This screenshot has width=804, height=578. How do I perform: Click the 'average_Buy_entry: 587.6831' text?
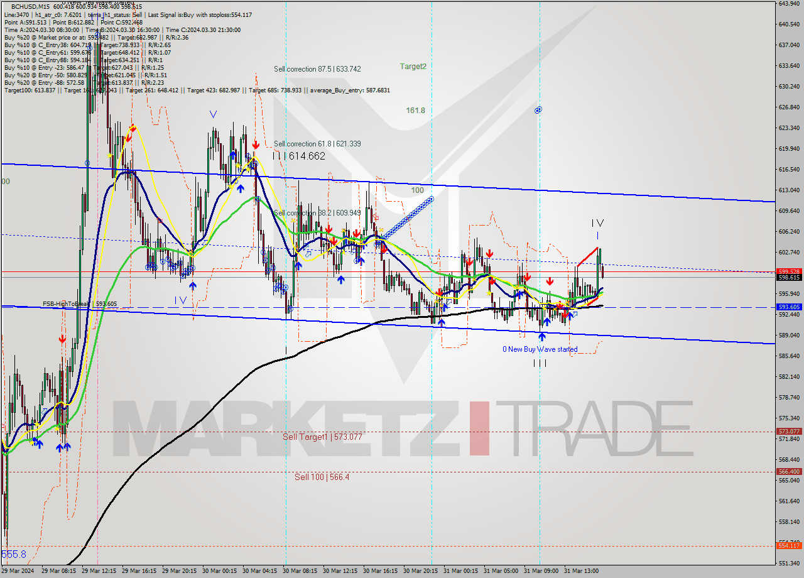[350, 90]
